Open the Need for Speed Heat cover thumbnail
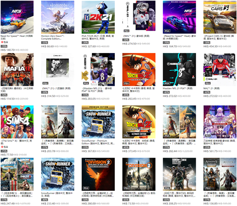237x206 pixels. click(x=17, y=17)
